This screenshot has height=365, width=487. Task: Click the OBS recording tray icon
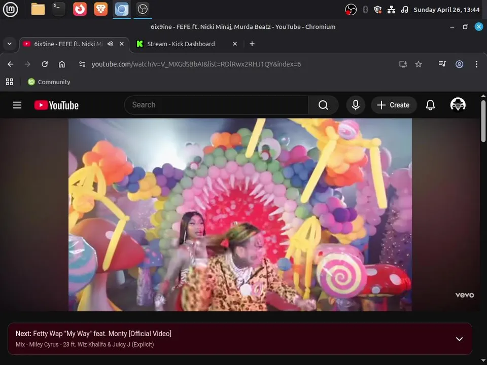point(351,10)
